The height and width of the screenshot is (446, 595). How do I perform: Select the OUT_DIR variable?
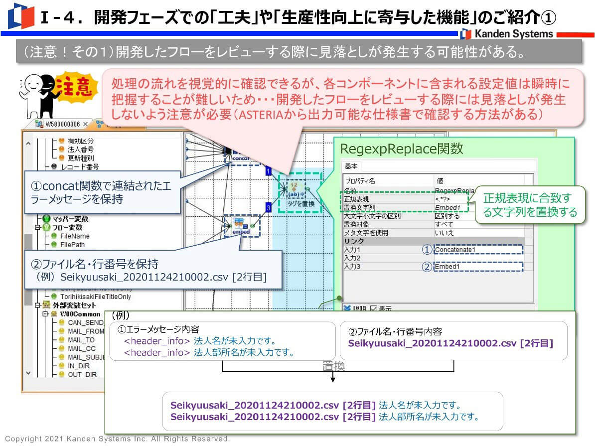coord(82,374)
